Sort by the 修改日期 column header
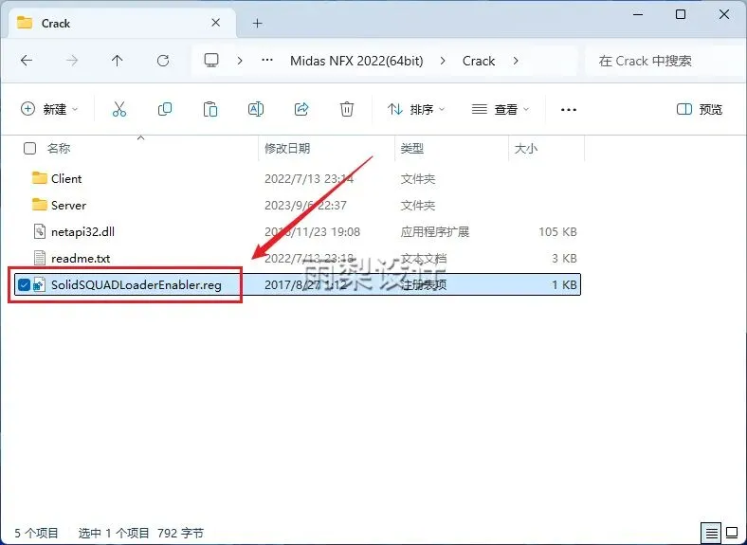 point(287,148)
